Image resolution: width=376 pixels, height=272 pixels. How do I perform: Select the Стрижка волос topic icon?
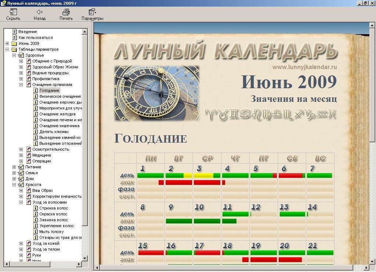pos(36,208)
